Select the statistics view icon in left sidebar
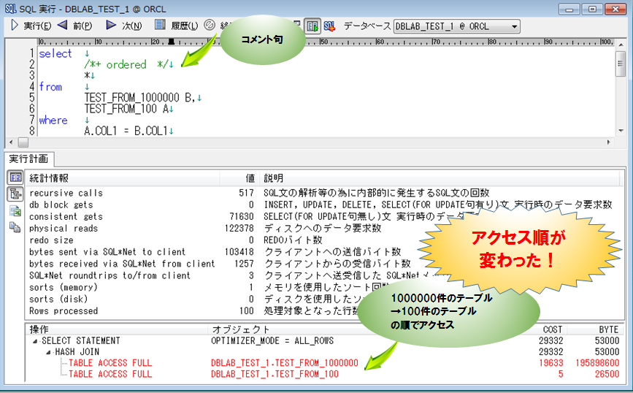Screen dimensions: 633x393 [x=15, y=178]
